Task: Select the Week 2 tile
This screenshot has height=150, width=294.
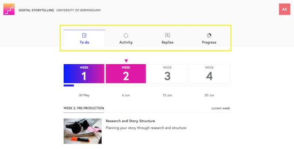Action: (x=126, y=74)
